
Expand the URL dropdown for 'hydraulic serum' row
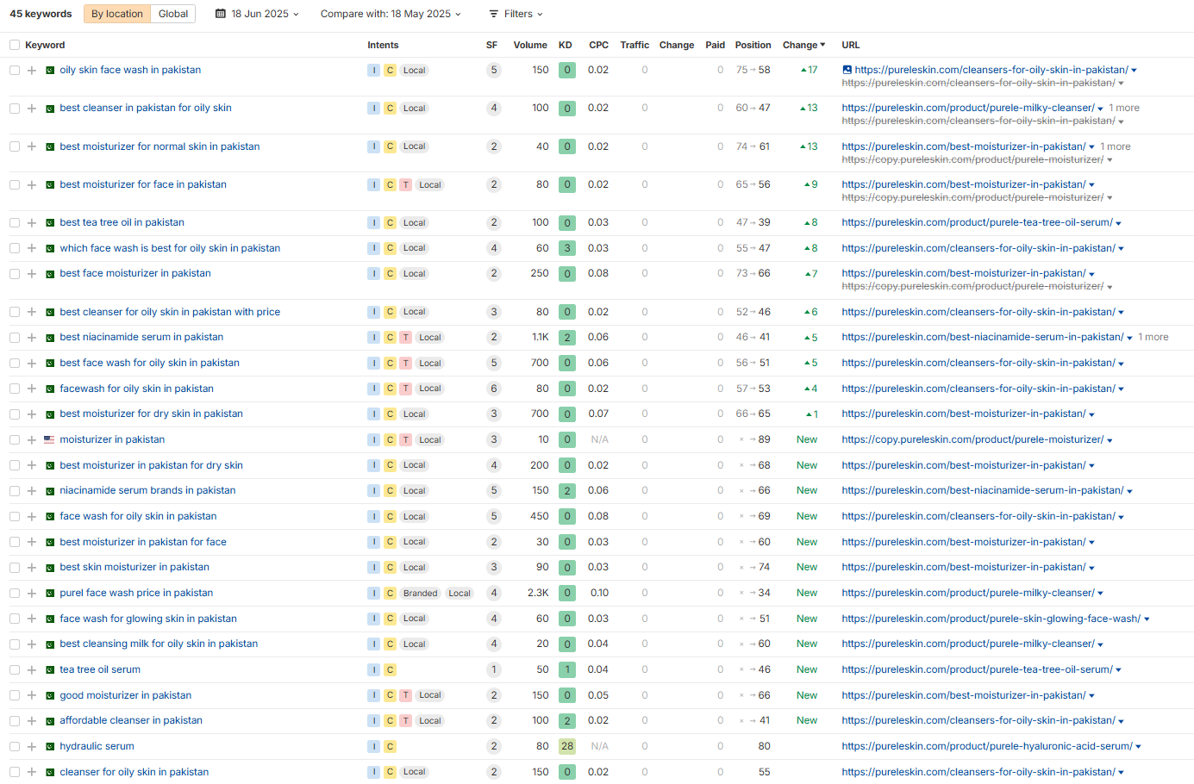(1138, 747)
